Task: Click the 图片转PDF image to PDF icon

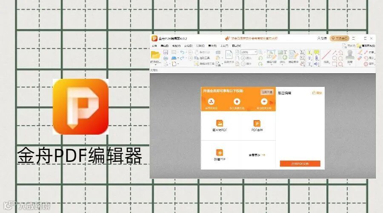Action: tap(220, 123)
